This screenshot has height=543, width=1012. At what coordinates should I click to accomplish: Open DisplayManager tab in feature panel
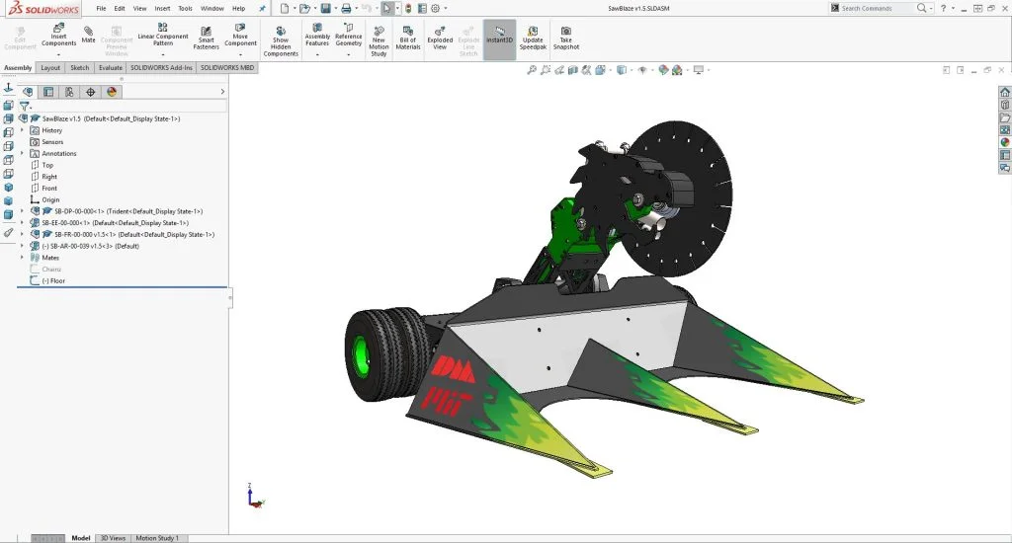[x=112, y=92]
